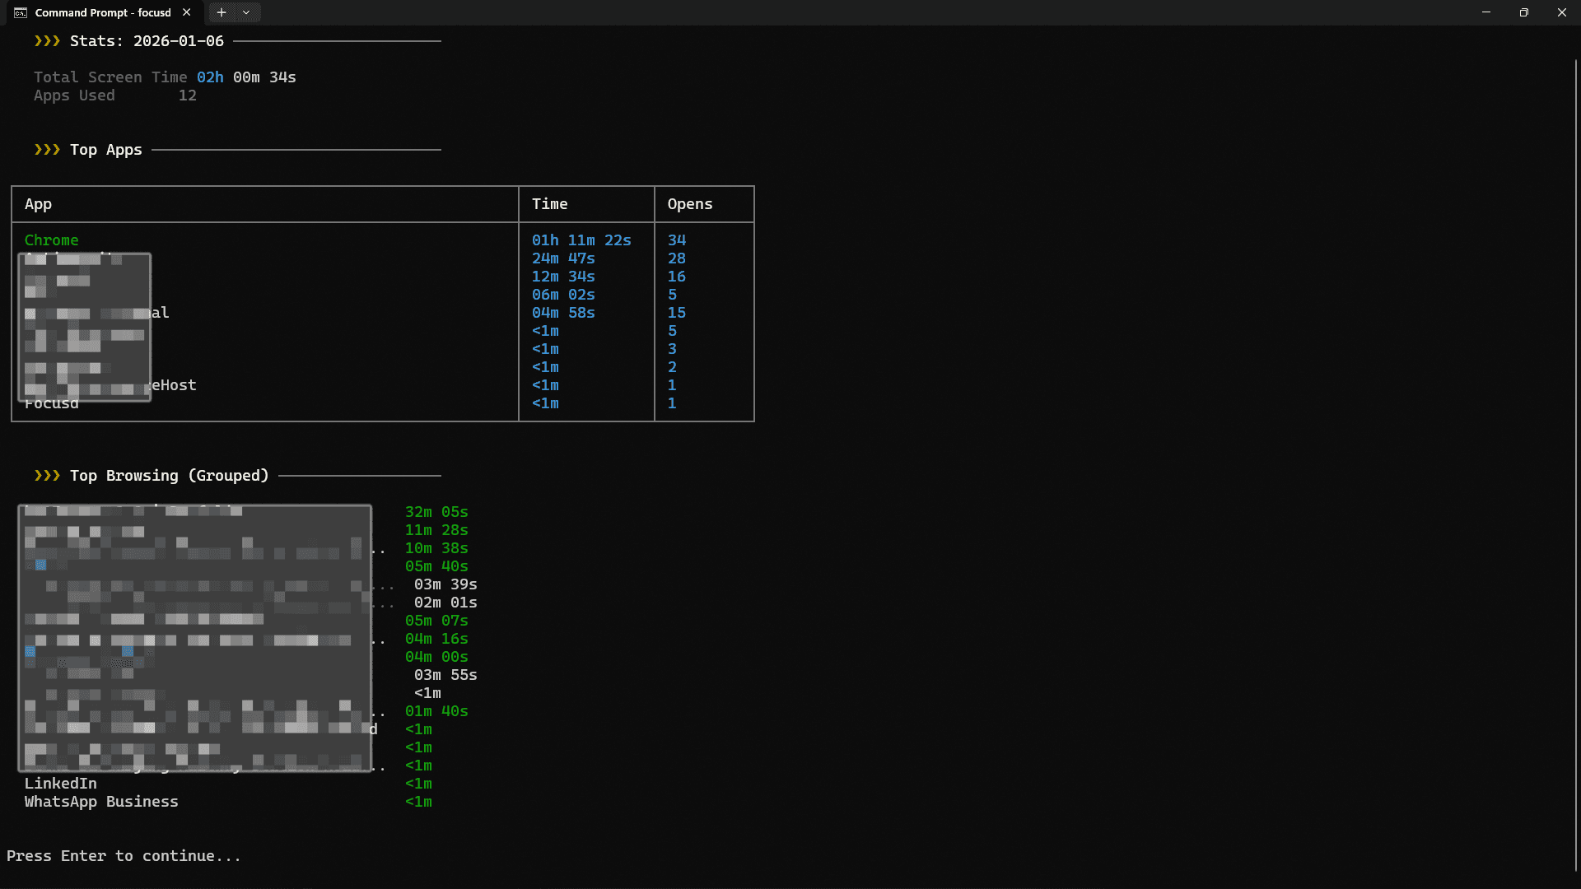Click the Total Screen Time label
The height and width of the screenshot is (889, 1581).
click(x=110, y=77)
